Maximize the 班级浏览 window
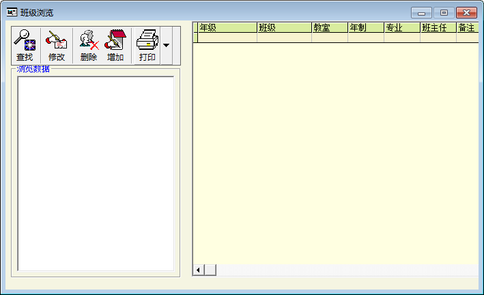This screenshot has width=484, height=295. [444, 13]
